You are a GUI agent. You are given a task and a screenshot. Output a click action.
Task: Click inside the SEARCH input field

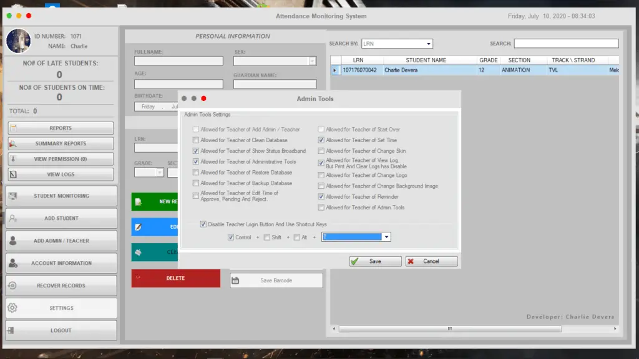coord(565,43)
